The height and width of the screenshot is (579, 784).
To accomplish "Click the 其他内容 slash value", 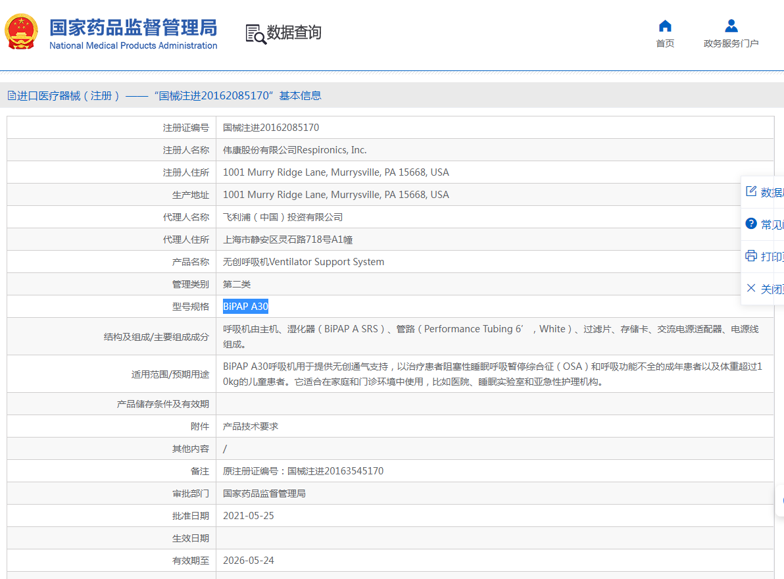I will coord(225,449).
